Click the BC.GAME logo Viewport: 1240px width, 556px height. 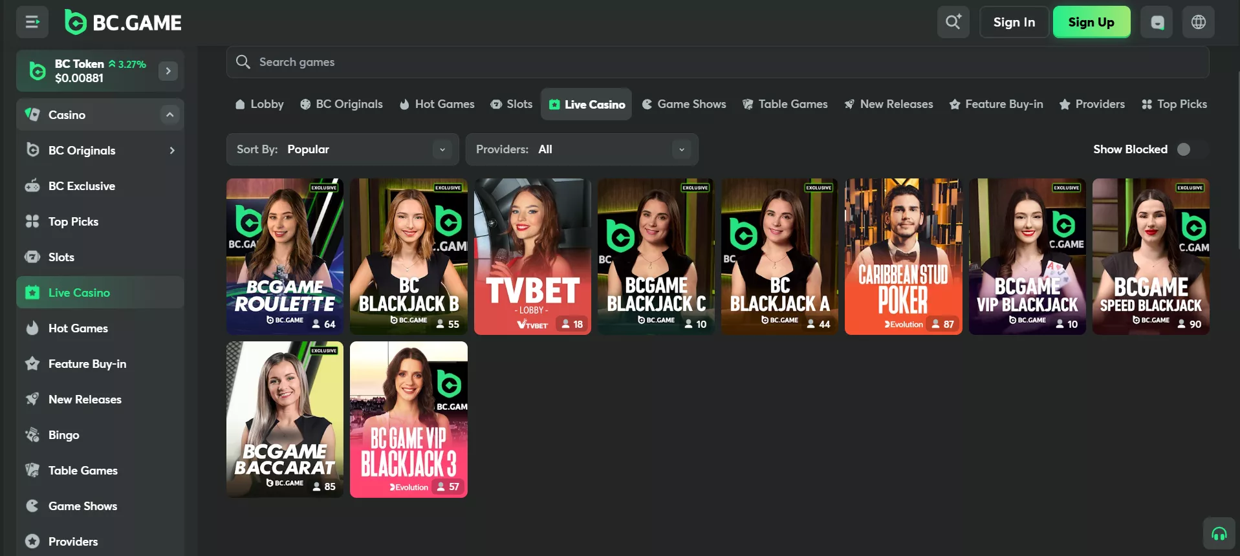click(124, 23)
